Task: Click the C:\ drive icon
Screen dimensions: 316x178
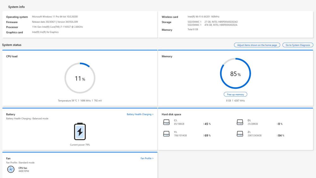Action: [166, 122]
